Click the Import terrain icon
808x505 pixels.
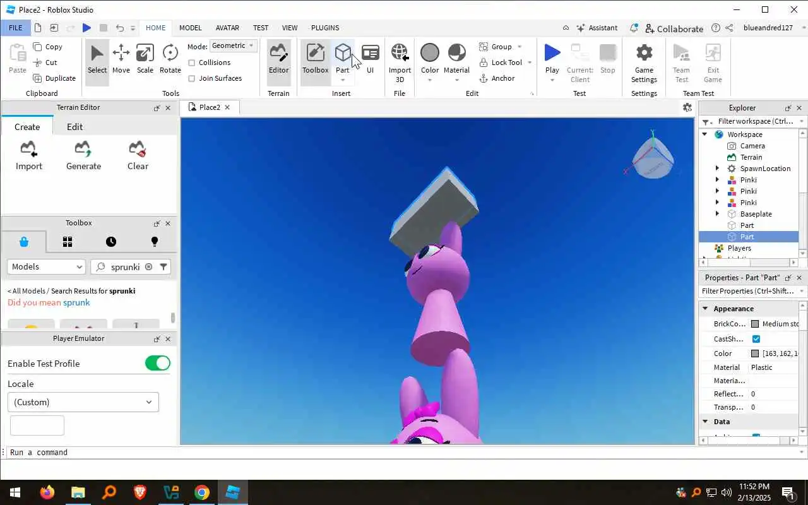(x=29, y=155)
